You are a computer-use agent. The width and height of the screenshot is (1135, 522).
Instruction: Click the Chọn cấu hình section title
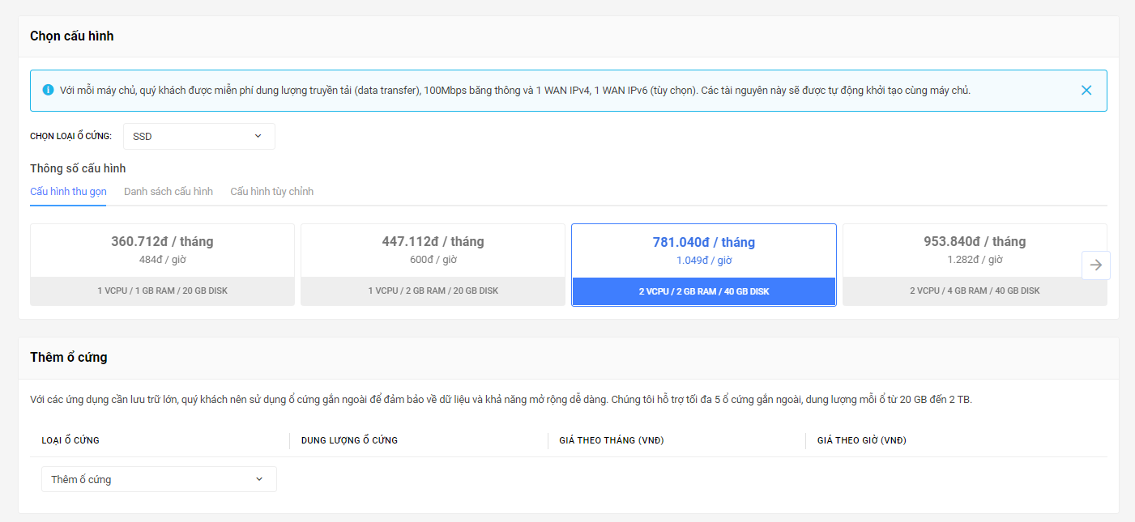[72, 36]
